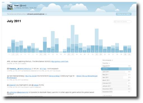
Task: Open the May 2011 archive
Action: [116, 75]
